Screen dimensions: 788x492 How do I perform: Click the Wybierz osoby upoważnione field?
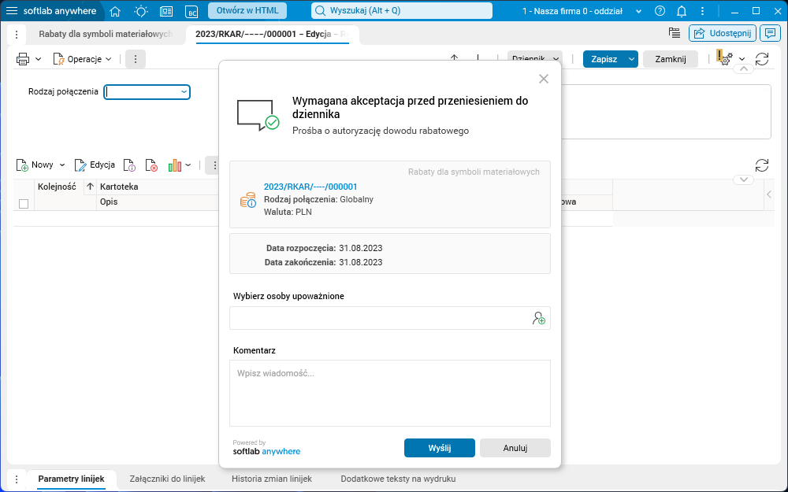[389, 318]
